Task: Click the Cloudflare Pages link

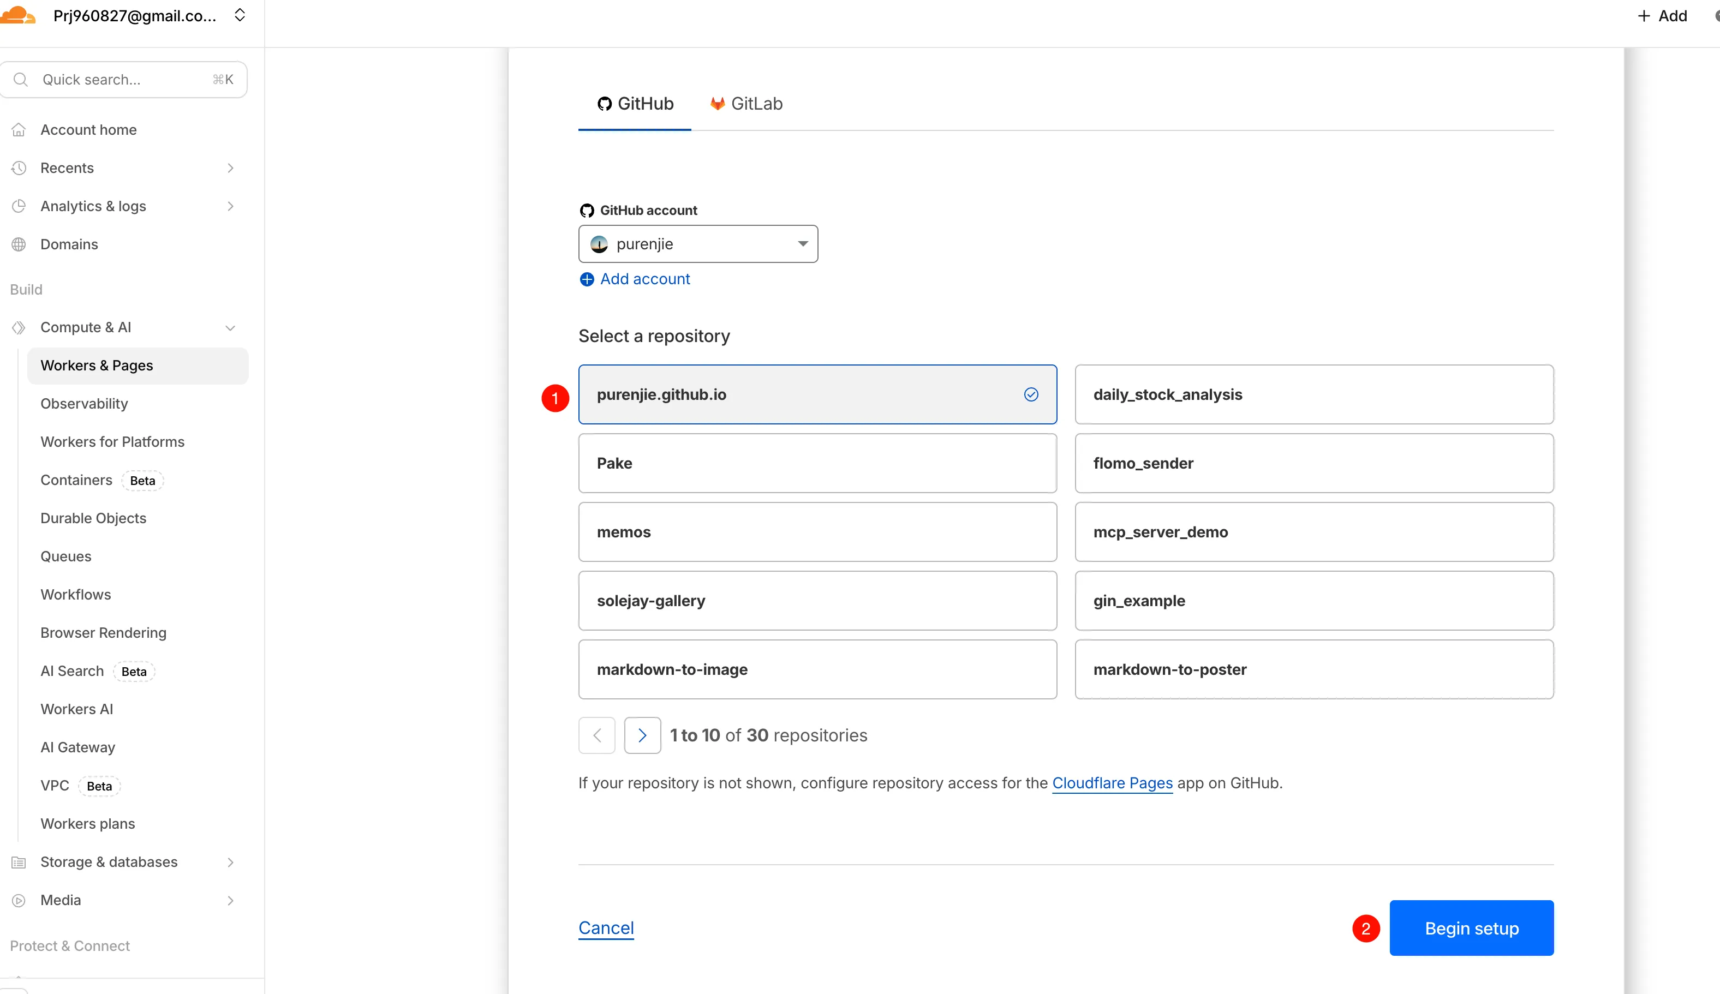Action: pos(1112,783)
